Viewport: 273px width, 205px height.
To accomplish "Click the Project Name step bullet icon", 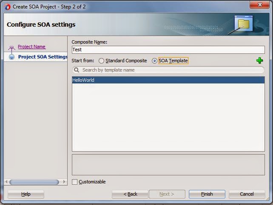I will 11,47.
